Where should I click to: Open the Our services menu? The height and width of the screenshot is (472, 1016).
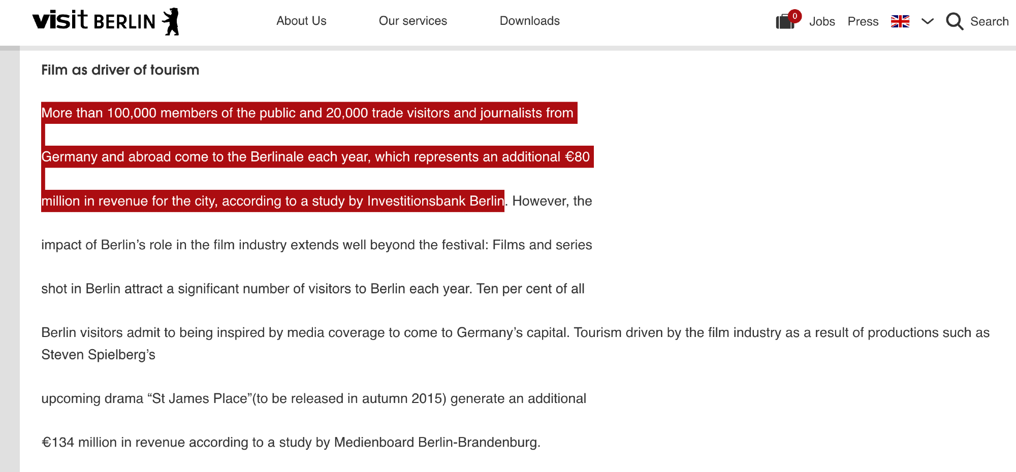[x=412, y=21]
